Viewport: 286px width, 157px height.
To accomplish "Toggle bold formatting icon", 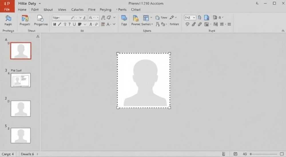I will pos(54,24).
